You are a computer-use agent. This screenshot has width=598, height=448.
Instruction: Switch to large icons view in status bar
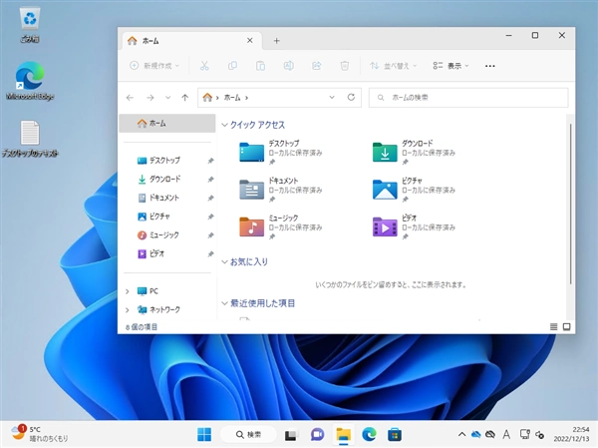tap(567, 326)
